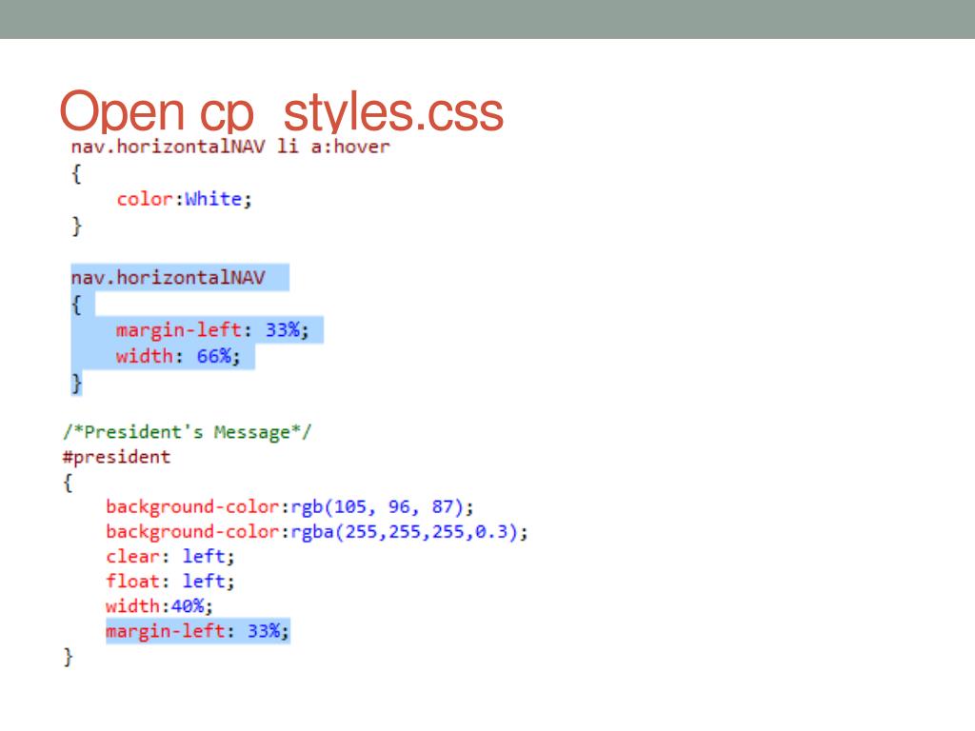Click the "background-color:rgba(255,255,255,0.3);" line
The image size is (975, 731).
click(317, 532)
